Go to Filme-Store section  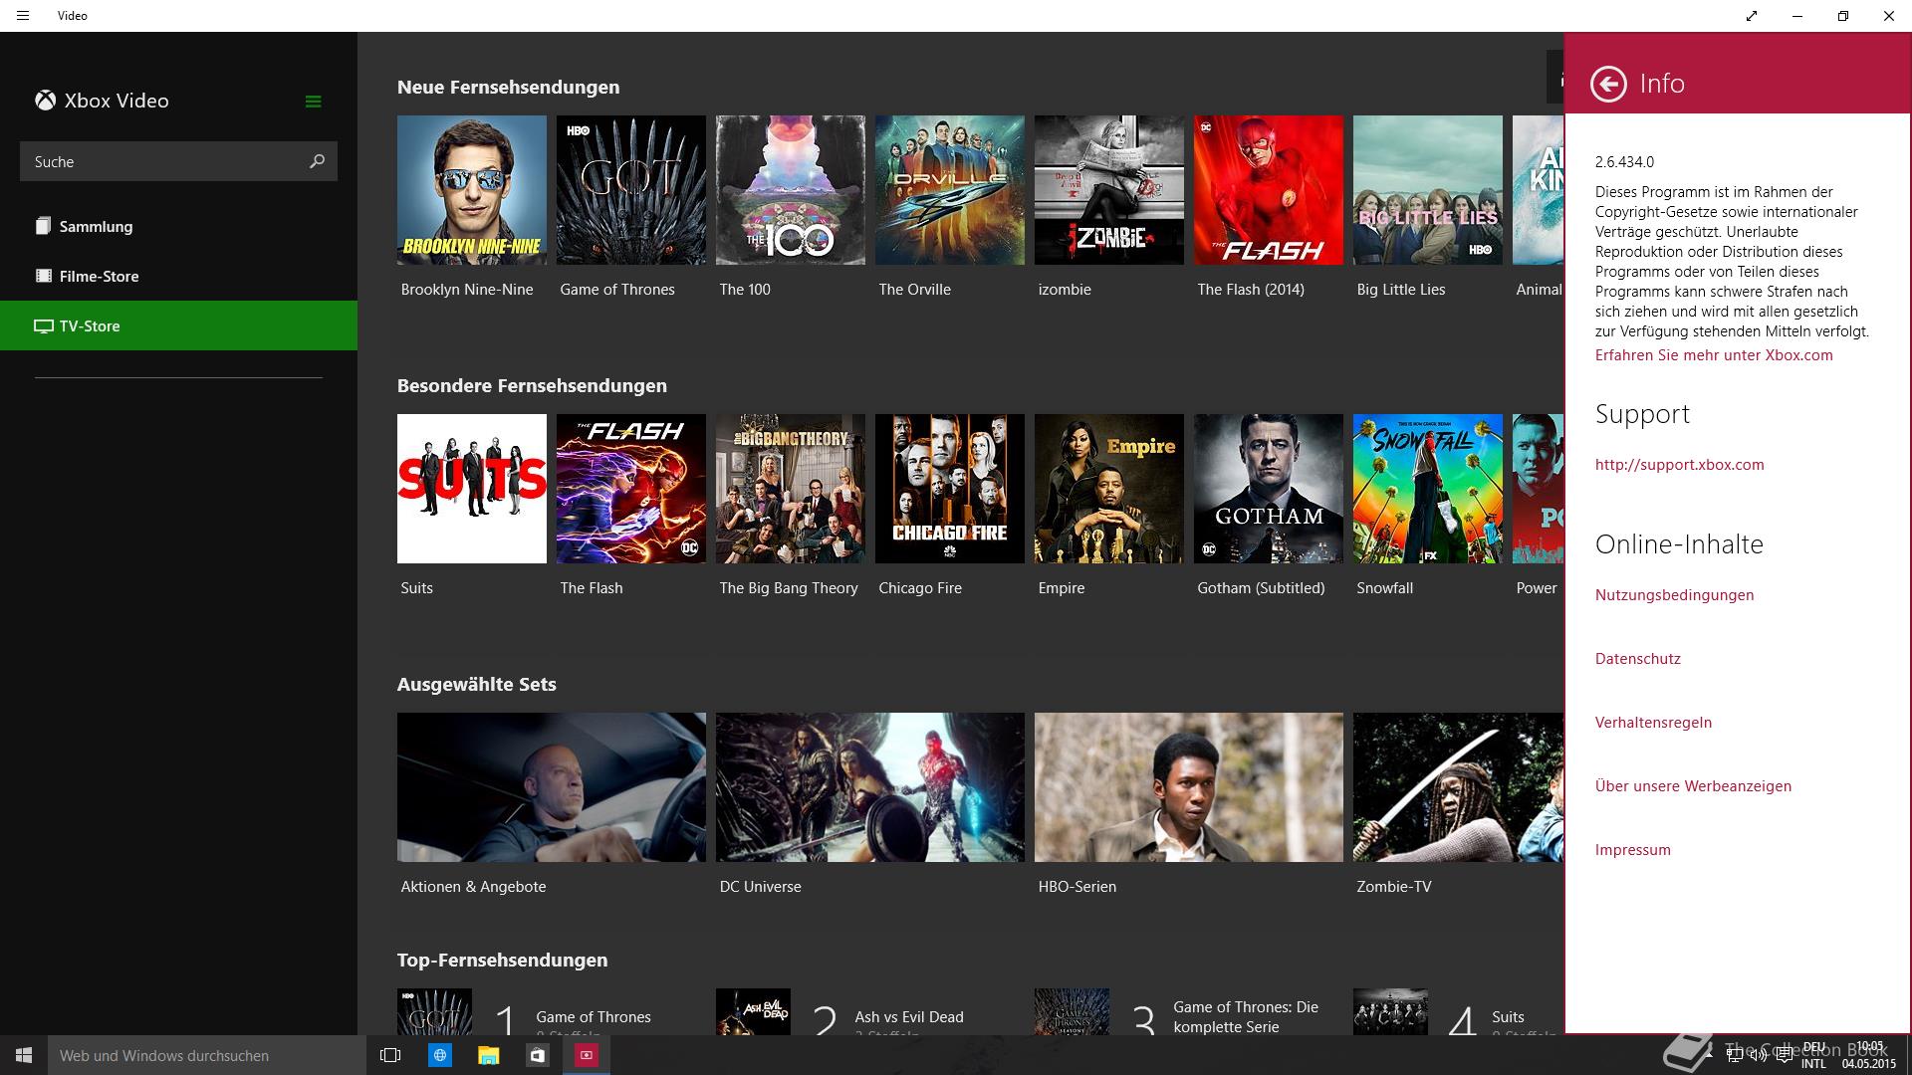[x=179, y=276]
